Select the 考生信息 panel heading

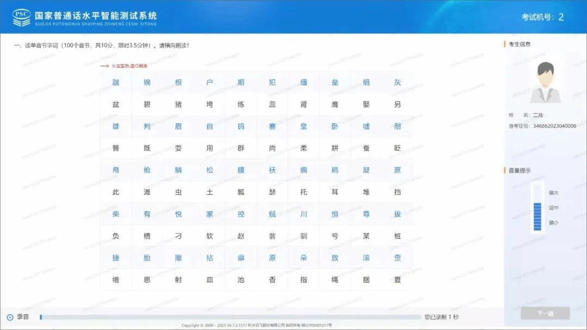click(519, 44)
